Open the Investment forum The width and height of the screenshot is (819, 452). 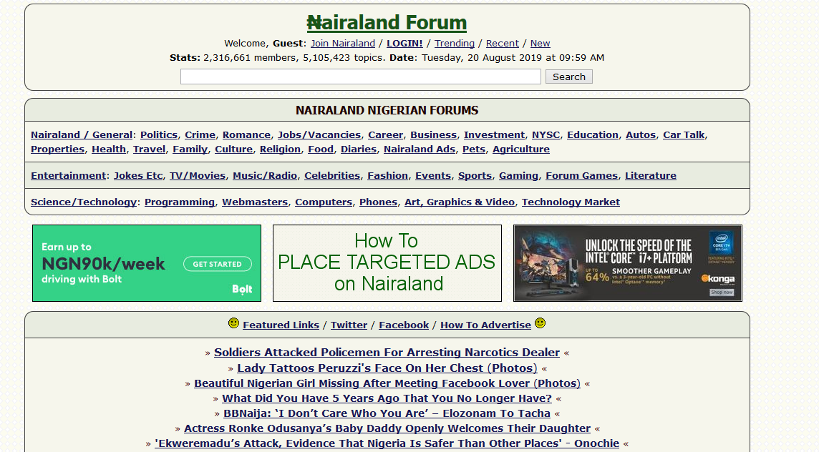494,134
